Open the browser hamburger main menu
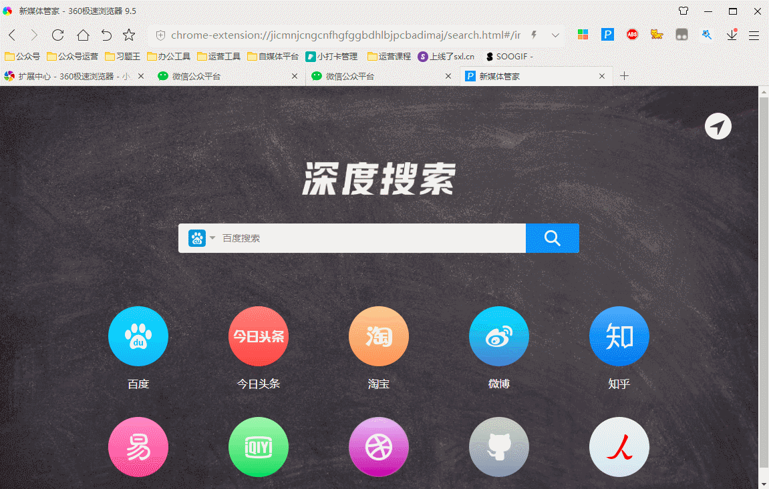The width and height of the screenshot is (769, 489). [754, 35]
